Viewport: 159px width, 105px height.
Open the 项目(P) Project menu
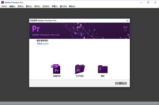[21, 6]
